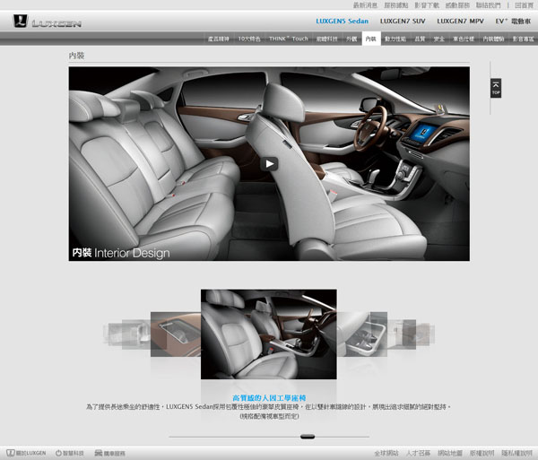
Task: Open the 動力性能 menu item
Action: tap(395, 39)
